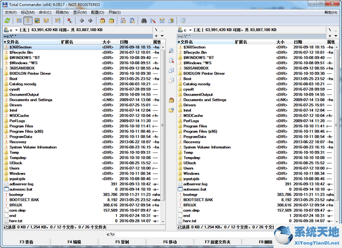Open the 标记(M) menu

[28, 13]
